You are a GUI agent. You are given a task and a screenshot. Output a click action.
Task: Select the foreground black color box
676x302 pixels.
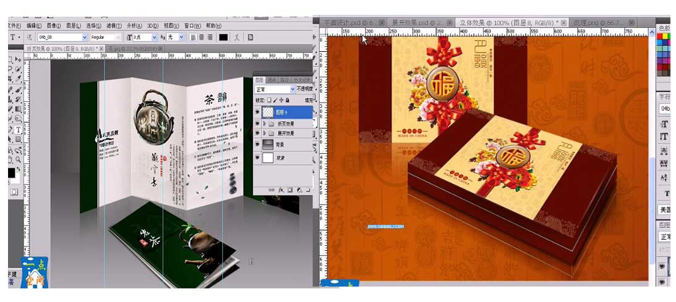[x=11, y=173]
